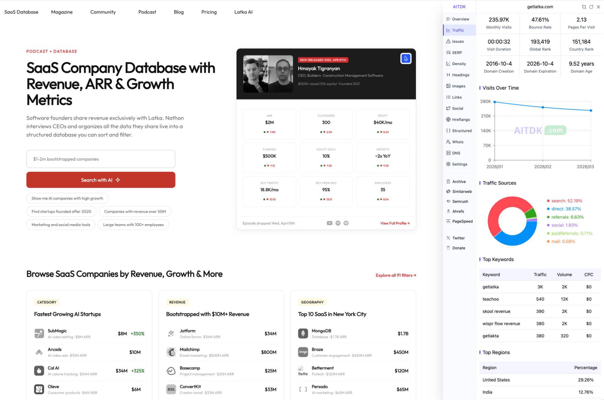
Task: Click the direct 38.57% legend swatch
Action: [548, 209]
